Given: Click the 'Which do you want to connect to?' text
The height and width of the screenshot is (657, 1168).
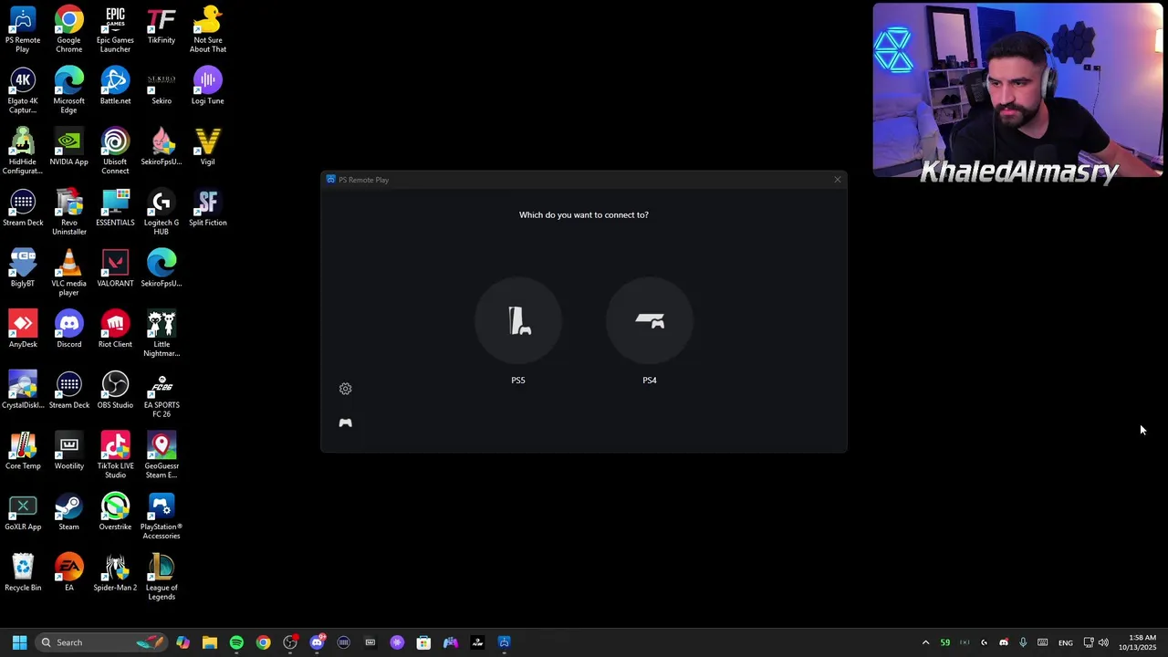Looking at the screenshot, I should click(584, 214).
